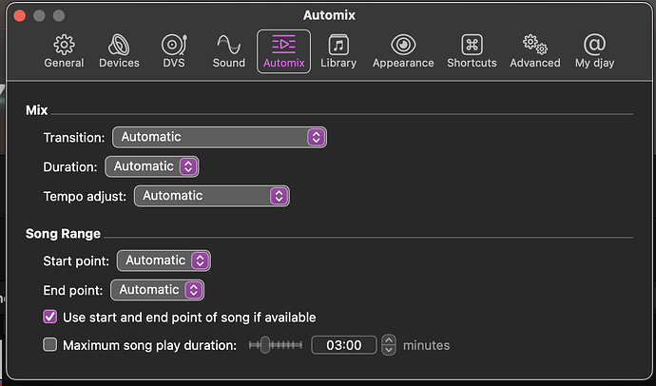
Task: Open the Transition dropdown menu
Action: click(220, 137)
